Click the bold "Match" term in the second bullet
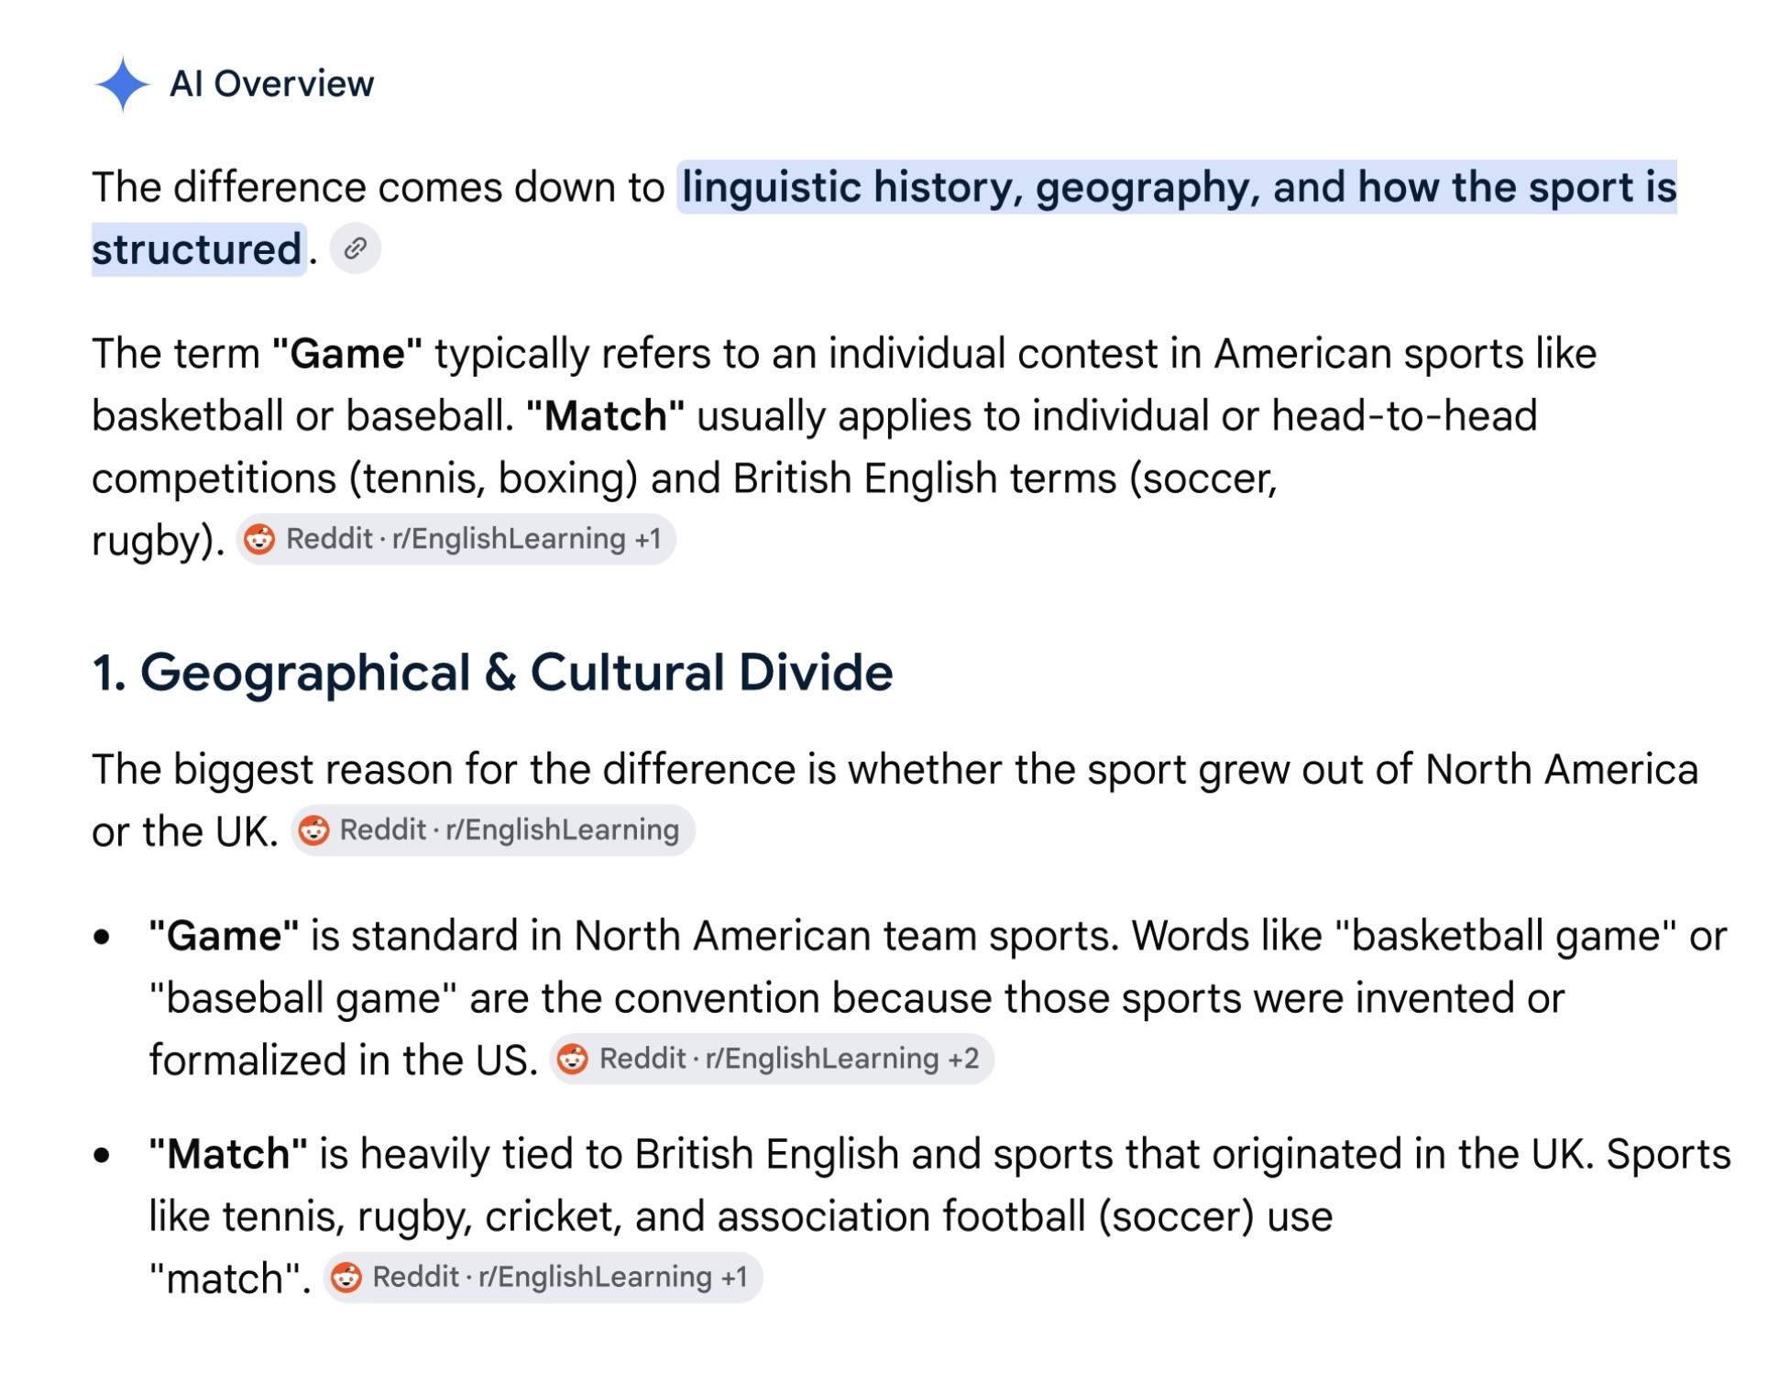The height and width of the screenshot is (1373, 1768). (x=228, y=1154)
